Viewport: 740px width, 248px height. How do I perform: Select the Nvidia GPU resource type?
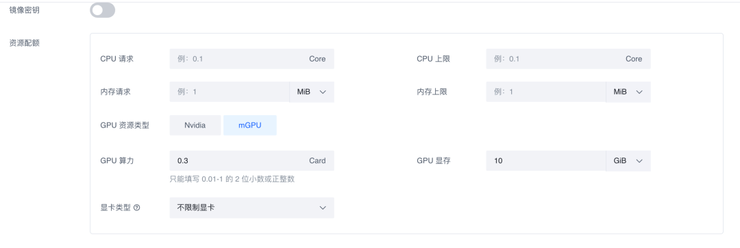pos(195,125)
